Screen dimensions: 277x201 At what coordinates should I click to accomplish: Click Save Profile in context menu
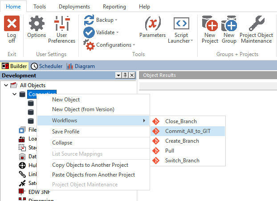click(x=65, y=132)
